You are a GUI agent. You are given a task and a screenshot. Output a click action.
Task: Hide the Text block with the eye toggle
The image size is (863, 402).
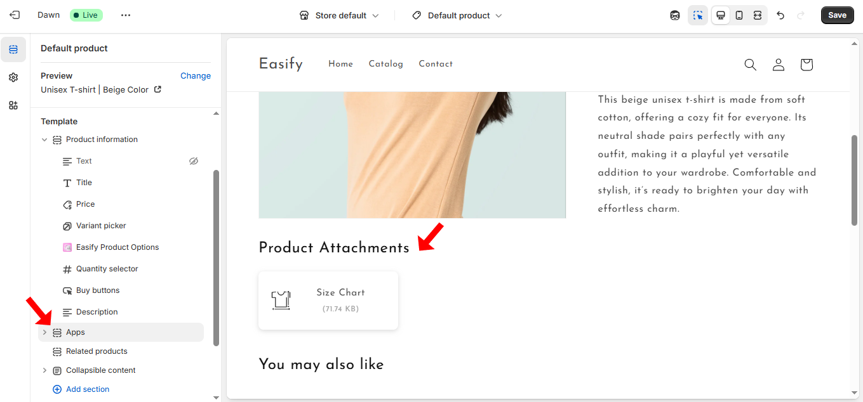point(194,161)
